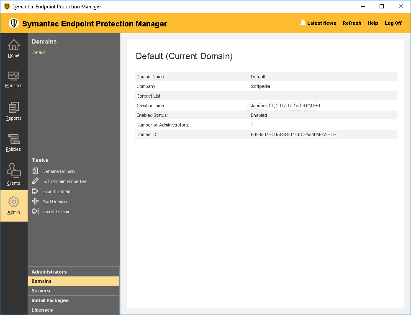Click the Number of Administrators value '1'
411x315 pixels.
(x=252, y=125)
